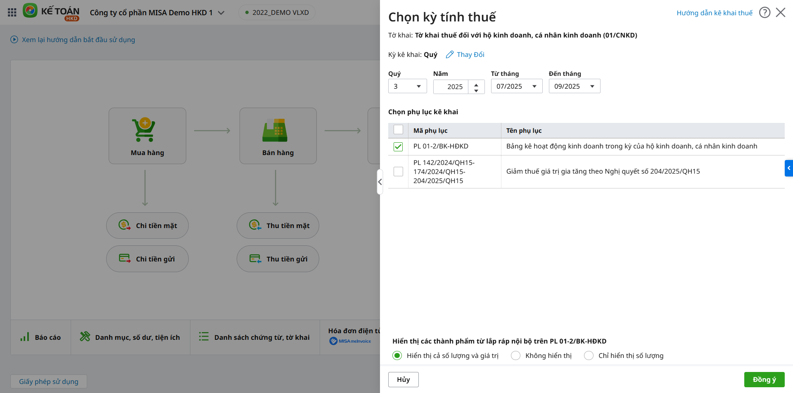This screenshot has width=793, height=393.
Task: Open Danh sách chứng từ, tờ khai
Action: pos(254,337)
